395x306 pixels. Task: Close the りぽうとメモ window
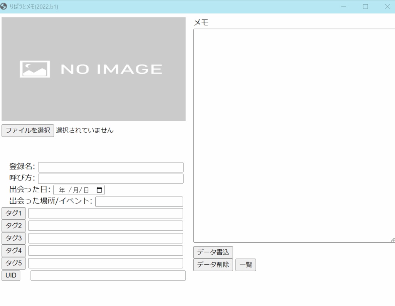(387, 7)
